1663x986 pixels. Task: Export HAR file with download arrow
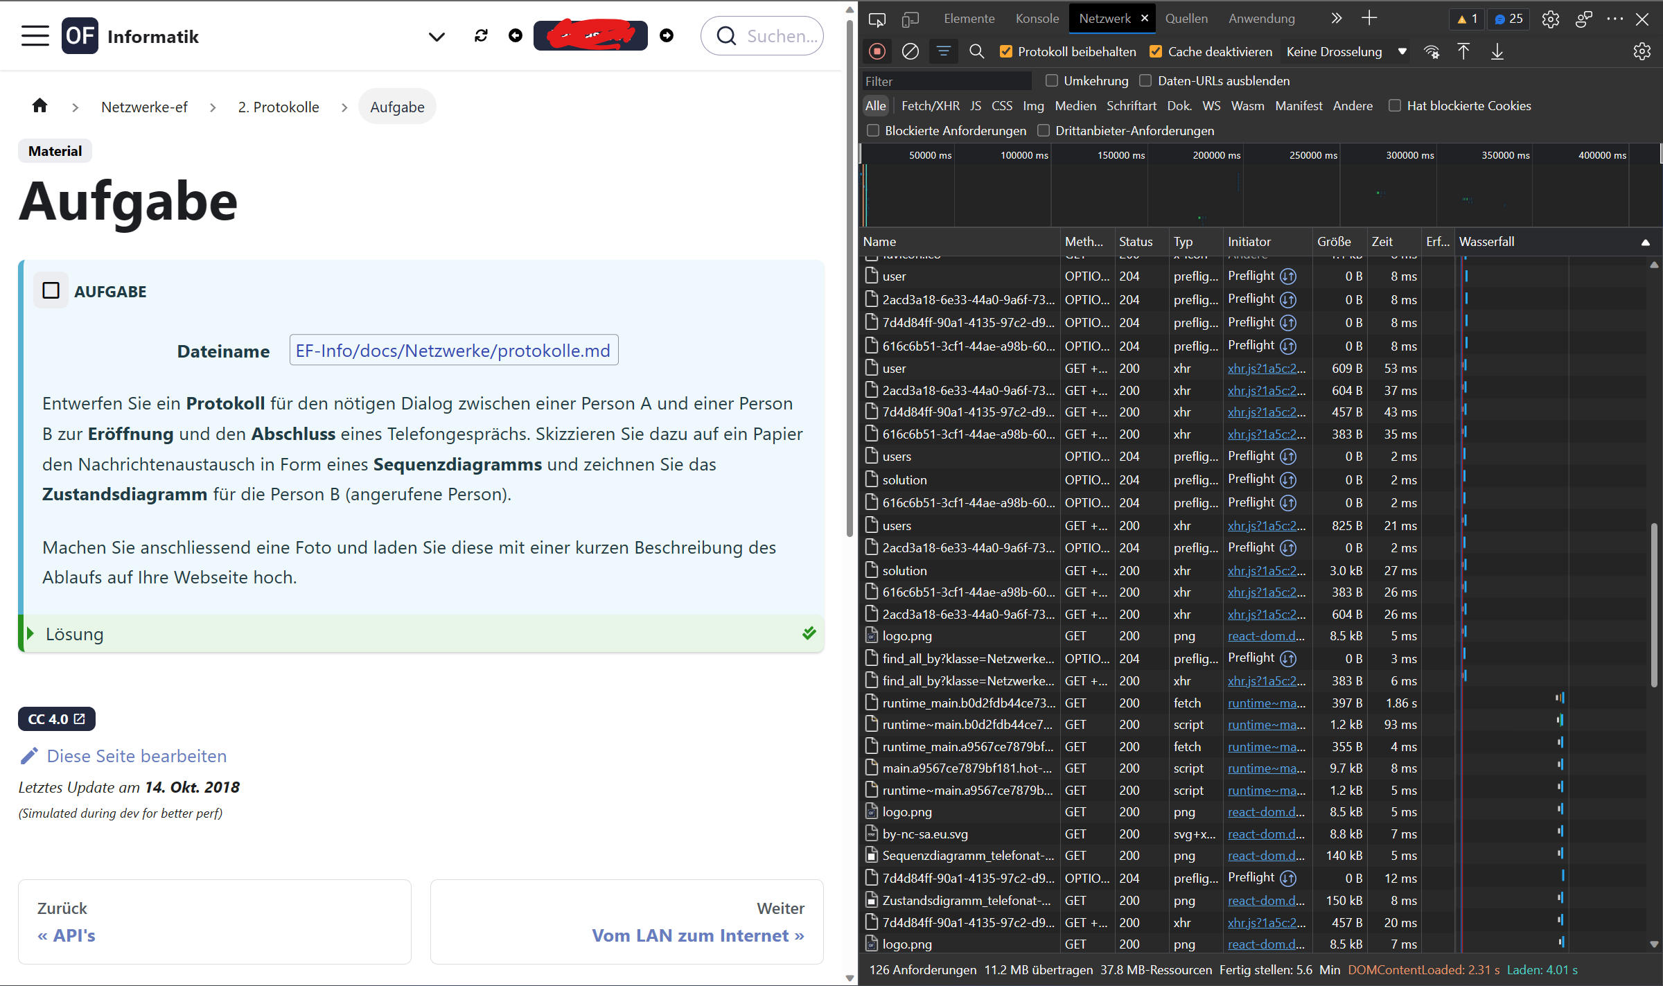click(1497, 51)
